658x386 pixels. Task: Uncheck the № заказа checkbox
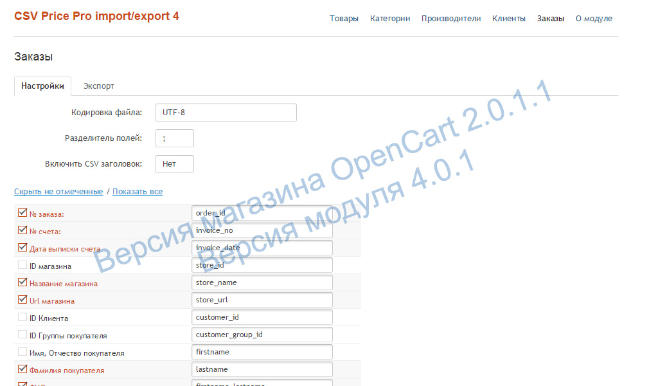pos(22,213)
